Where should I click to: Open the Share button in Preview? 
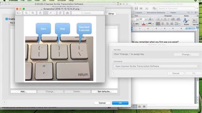tap(40, 13)
